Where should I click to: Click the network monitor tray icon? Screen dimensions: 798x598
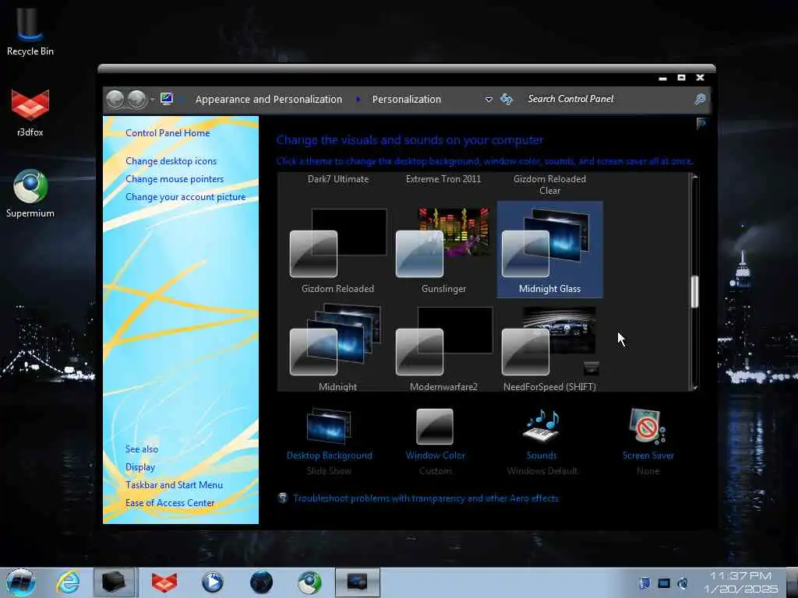(x=664, y=583)
